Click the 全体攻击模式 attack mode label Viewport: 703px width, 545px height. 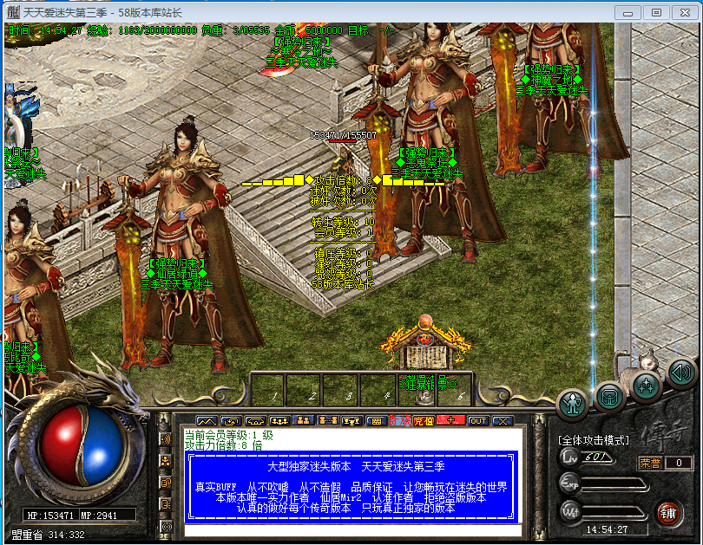593,440
